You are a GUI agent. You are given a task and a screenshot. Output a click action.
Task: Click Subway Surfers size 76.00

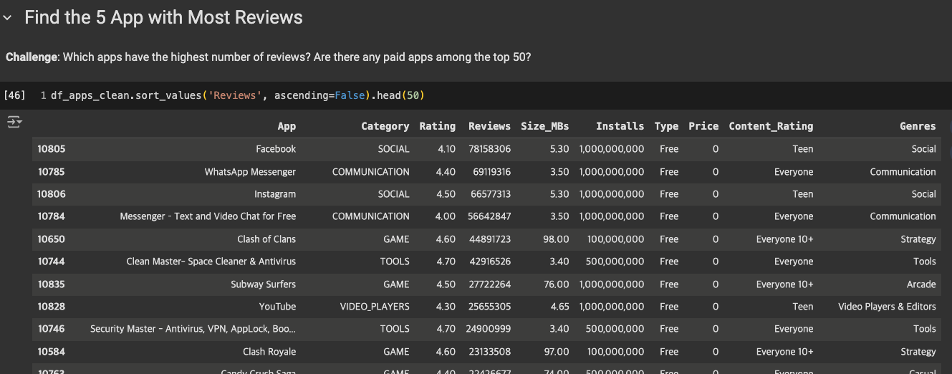[x=555, y=284]
